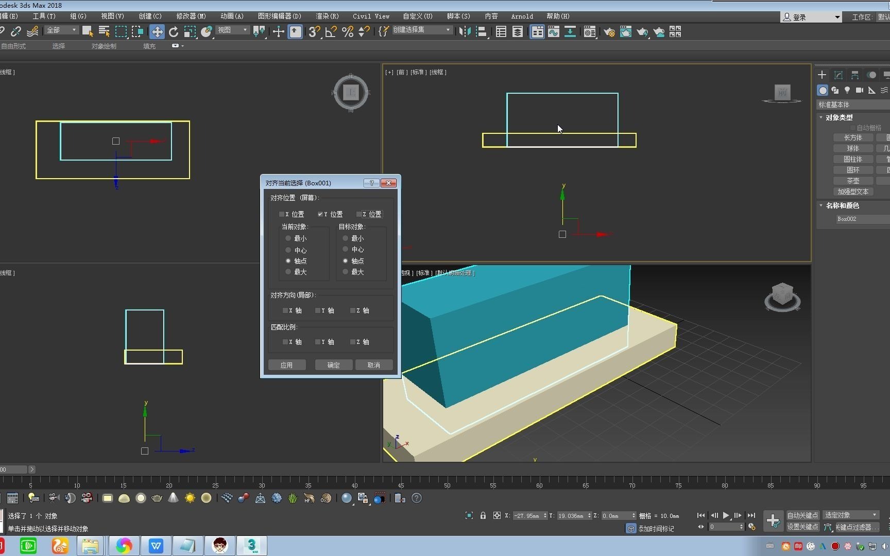Uncheck the Y 位置 checkbox
This screenshot has width=890, height=556.
click(x=320, y=214)
